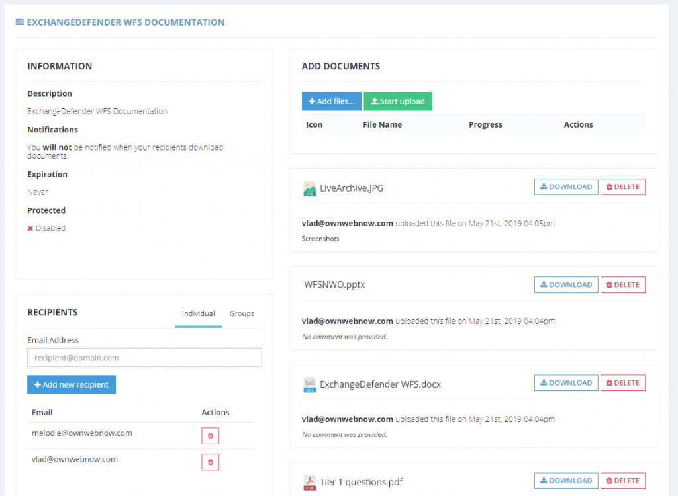Delete Tier 1 questions.pdf
The height and width of the screenshot is (496, 678).
[x=623, y=480]
